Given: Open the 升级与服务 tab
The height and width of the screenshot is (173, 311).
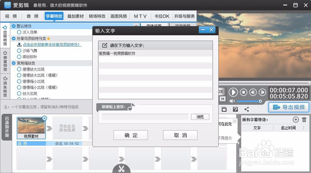Looking at the screenshot, I should [184, 16].
